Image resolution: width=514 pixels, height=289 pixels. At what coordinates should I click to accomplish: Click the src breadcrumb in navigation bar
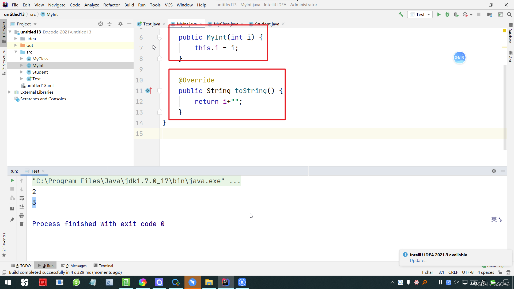point(33,14)
